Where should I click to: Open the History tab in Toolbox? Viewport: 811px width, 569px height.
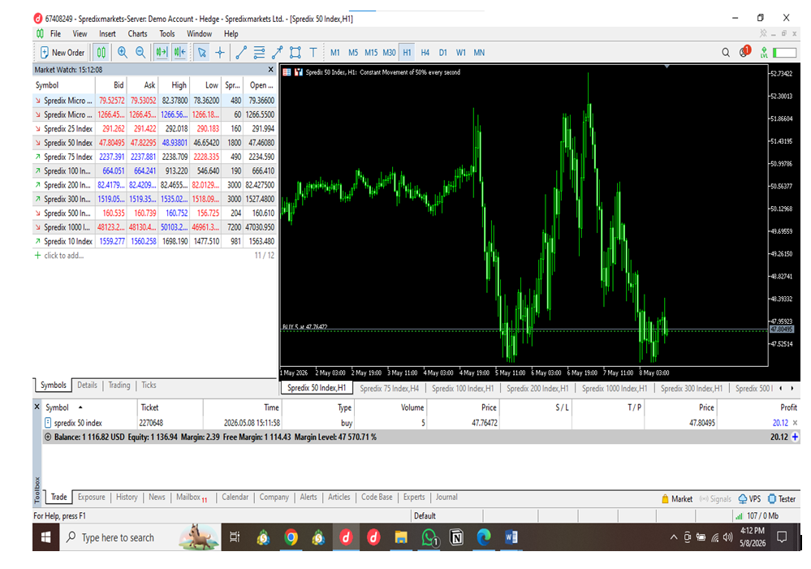pyautogui.click(x=127, y=497)
